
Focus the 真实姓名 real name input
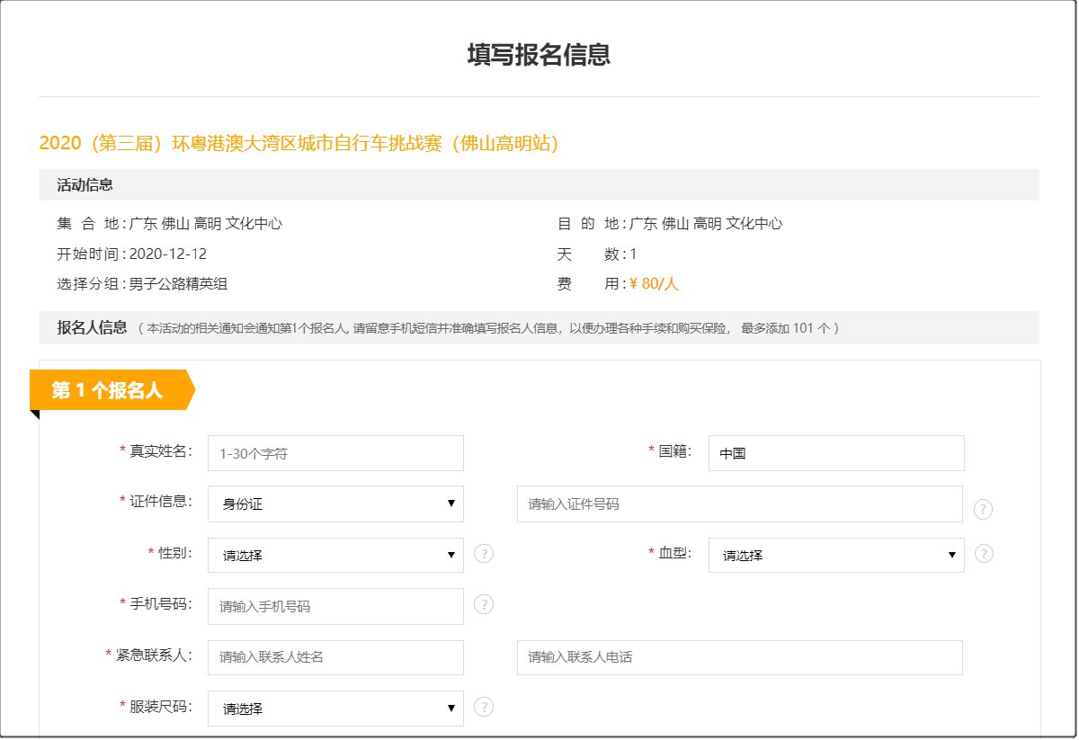point(335,454)
